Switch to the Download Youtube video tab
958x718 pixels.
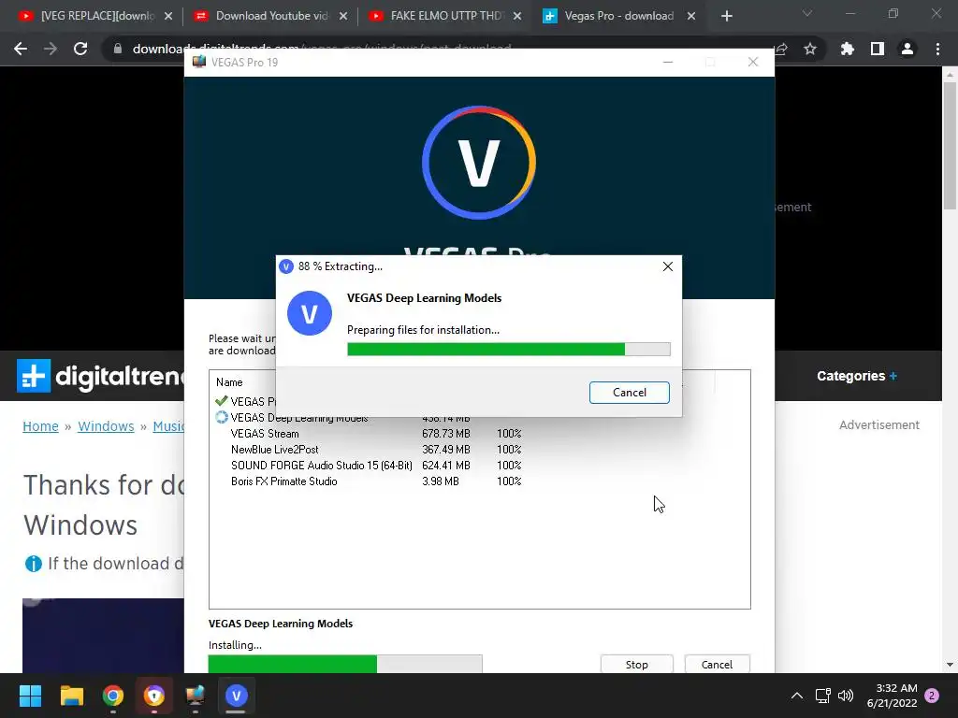[270, 16]
